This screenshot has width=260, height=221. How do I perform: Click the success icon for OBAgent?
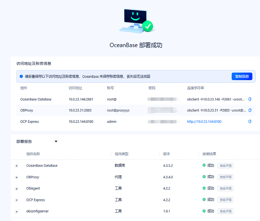point(204,188)
